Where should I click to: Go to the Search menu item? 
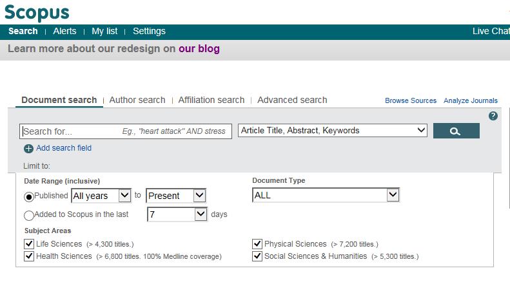pos(23,31)
